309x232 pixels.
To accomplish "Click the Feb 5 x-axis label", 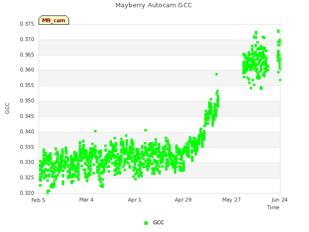I will point(38,200).
